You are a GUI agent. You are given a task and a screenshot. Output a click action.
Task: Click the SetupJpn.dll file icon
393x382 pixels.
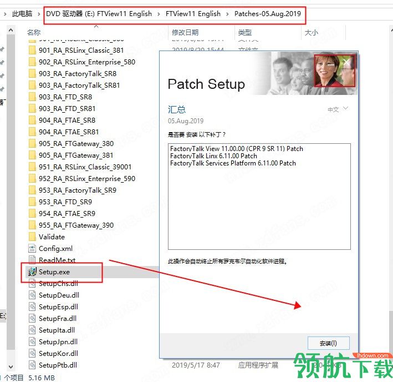32,342
